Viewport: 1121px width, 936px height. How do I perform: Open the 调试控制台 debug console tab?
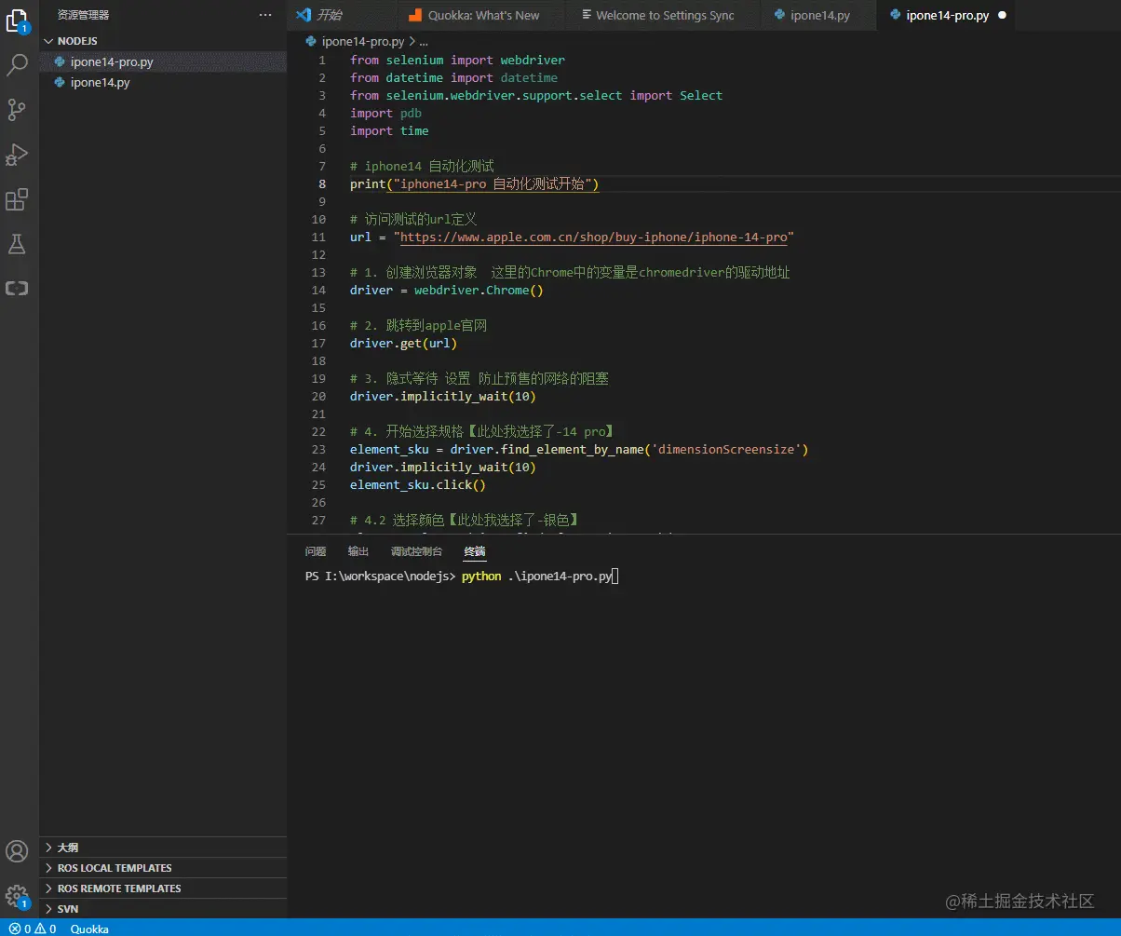tap(416, 551)
